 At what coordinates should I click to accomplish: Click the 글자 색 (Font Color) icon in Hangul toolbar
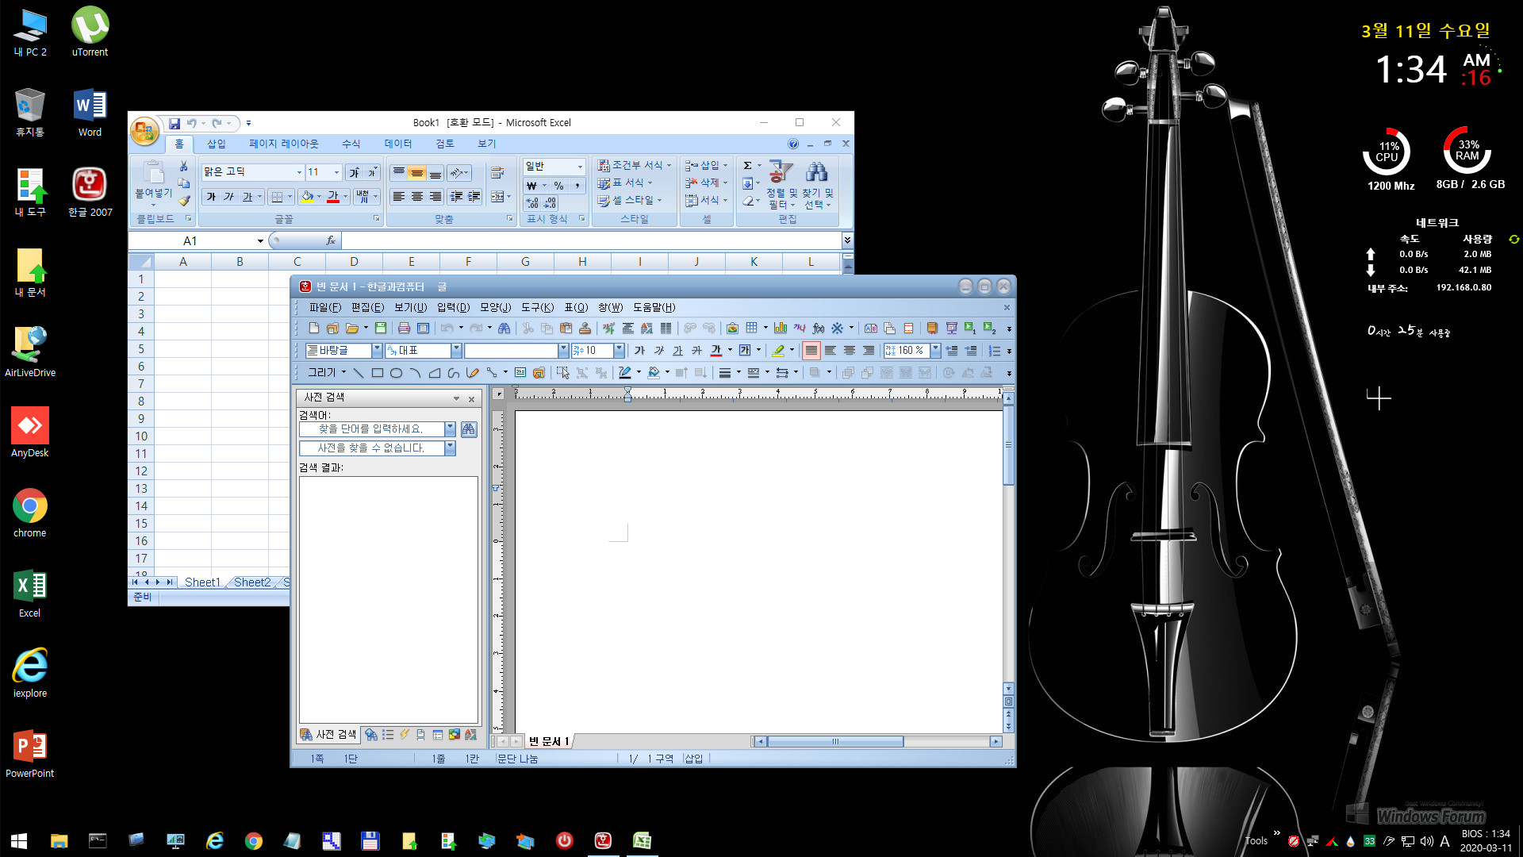(x=715, y=349)
